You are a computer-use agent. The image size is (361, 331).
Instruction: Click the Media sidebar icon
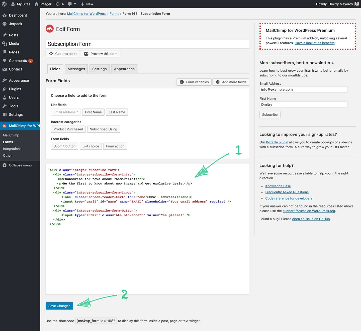pos(5,44)
